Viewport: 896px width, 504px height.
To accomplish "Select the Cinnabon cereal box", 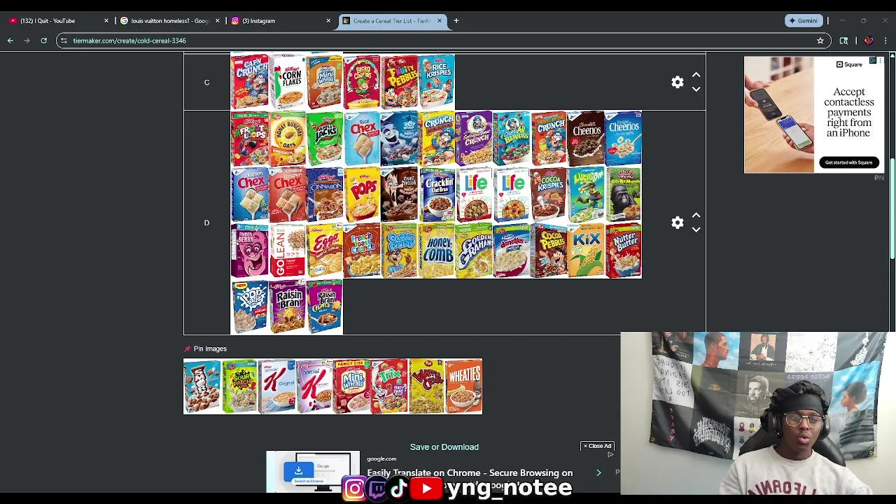I will (324, 195).
